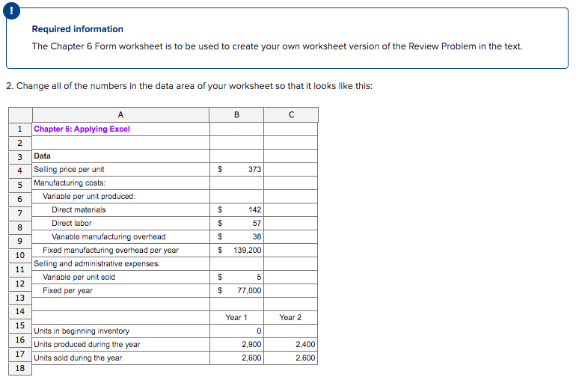Screen dimensions: 582x380
Task: Select 'Selling and administrative expenses:' cell
Action: [120, 263]
